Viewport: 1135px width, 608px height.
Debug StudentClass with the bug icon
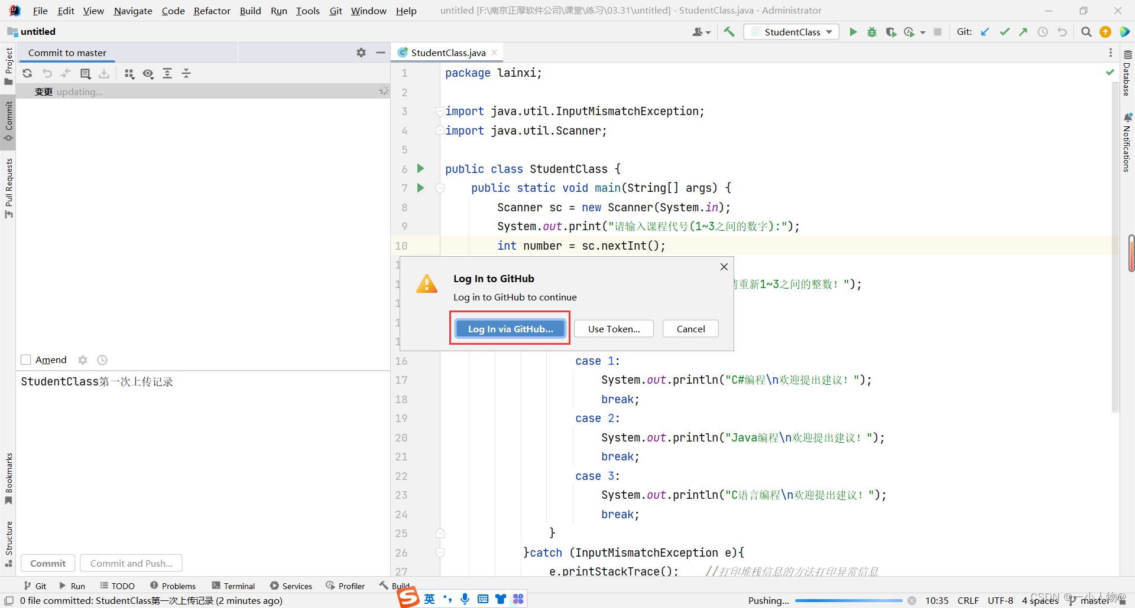tap(872, 32)
